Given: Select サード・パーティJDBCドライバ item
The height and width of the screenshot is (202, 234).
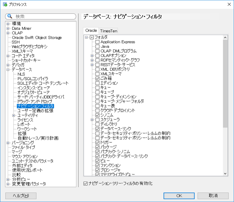Looking at the screenshot, I should point(41,97).
